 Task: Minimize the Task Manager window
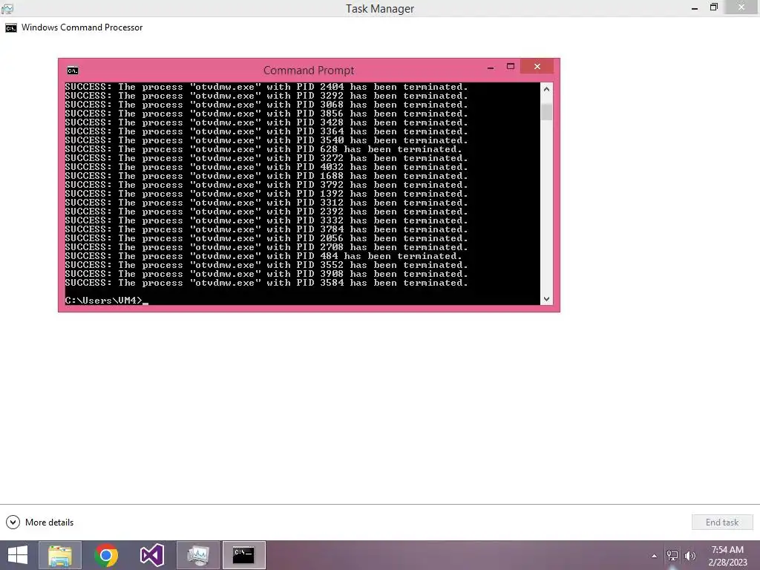(x=695, y=7)
